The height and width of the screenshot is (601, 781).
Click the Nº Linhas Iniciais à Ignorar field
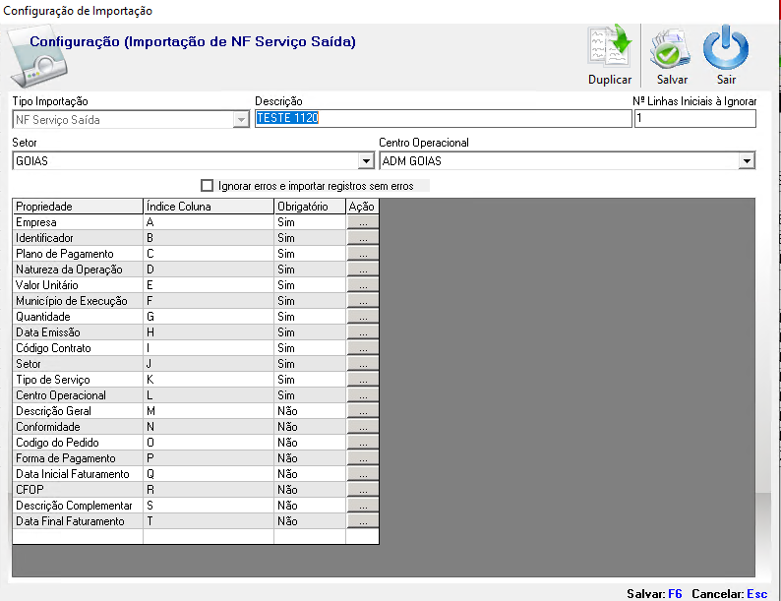(x=695, y=118)
